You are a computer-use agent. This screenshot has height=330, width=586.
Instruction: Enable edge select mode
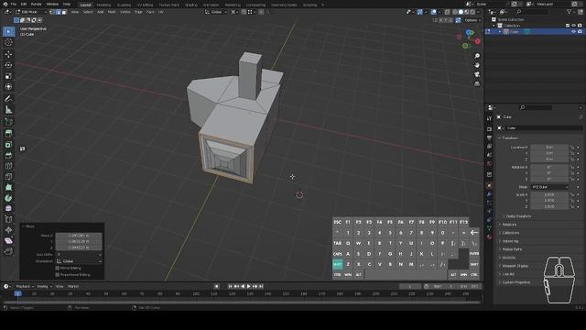tap(58, 12)
